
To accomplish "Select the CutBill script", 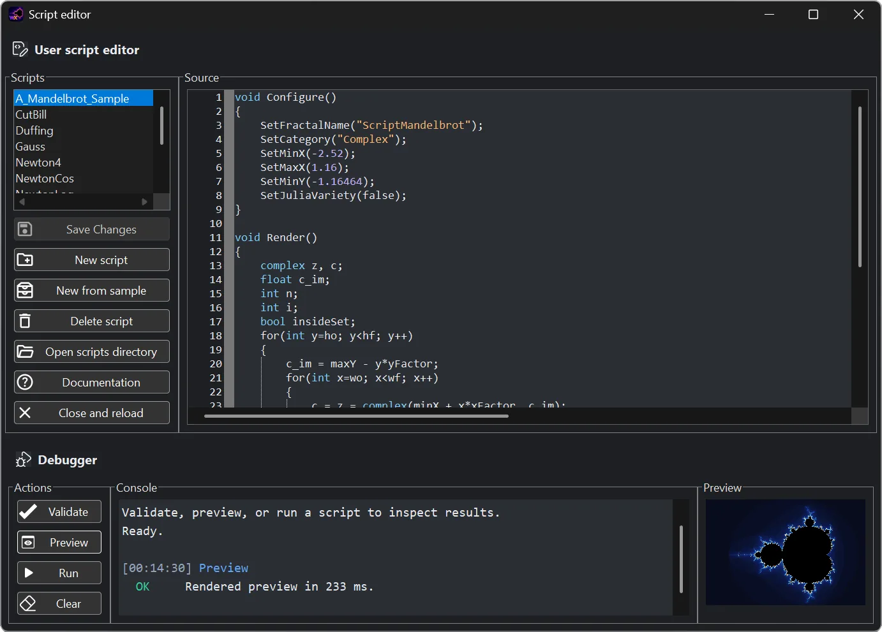I will tap(84, 114).
